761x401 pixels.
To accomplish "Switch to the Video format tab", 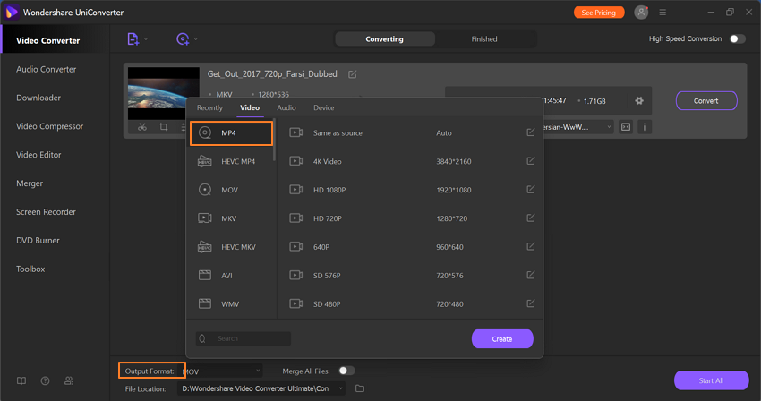I will click(x=250, y=107).
